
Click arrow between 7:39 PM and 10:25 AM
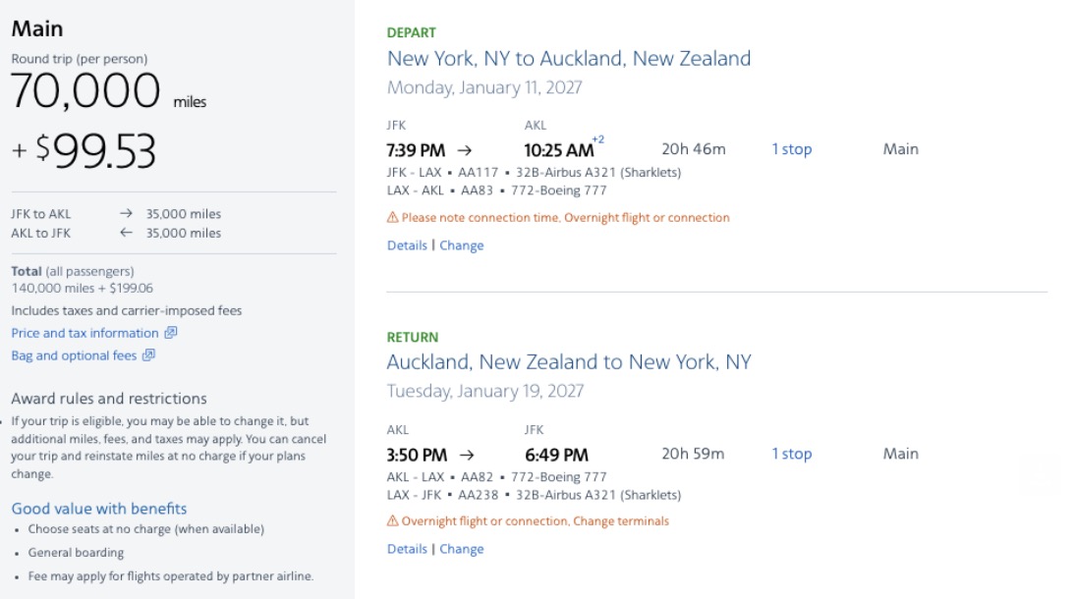click(463, 150)
